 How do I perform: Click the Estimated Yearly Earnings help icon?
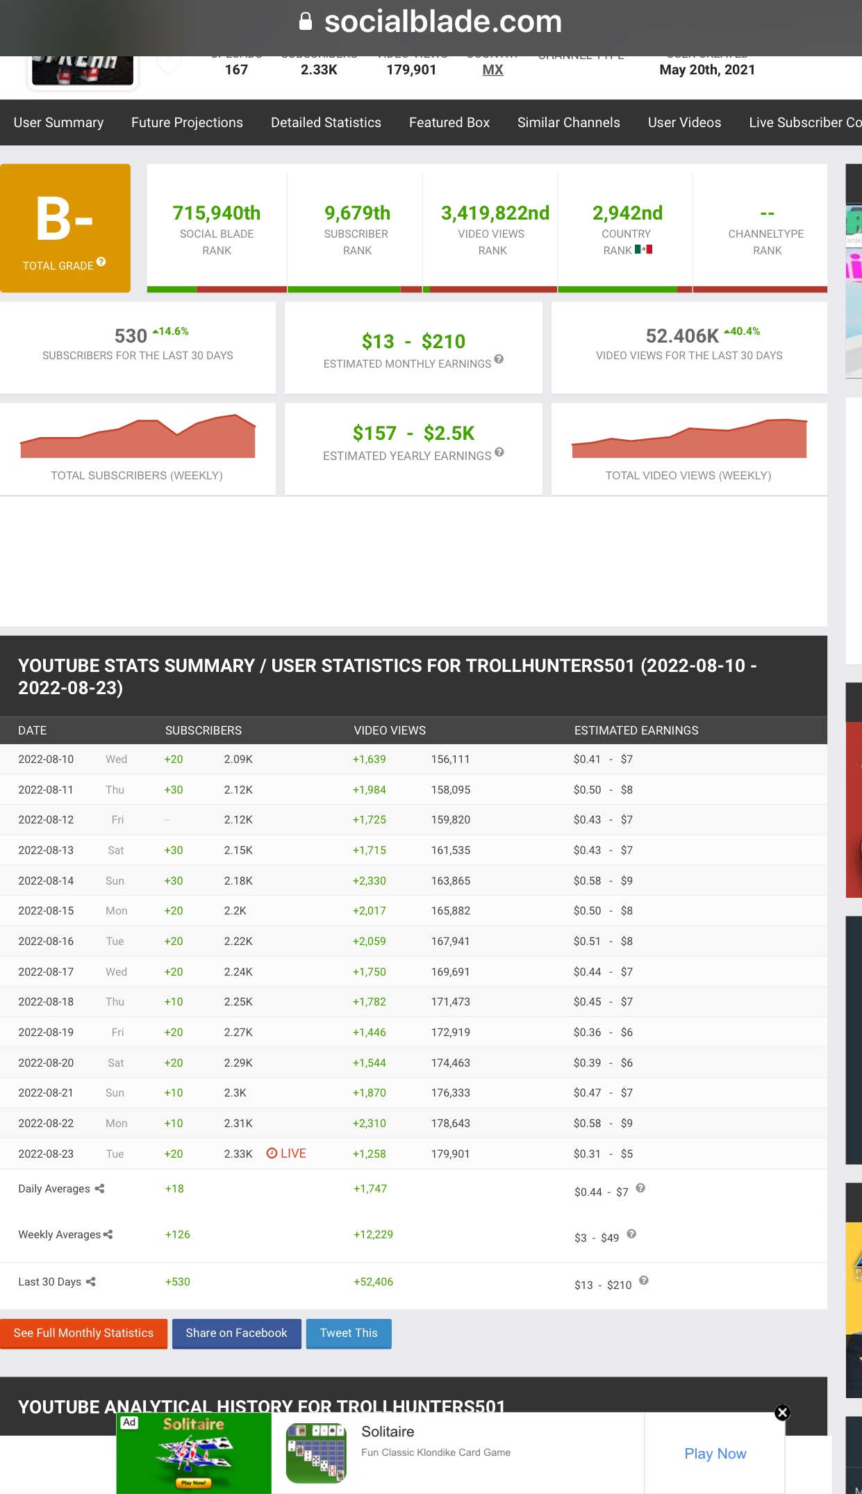[499, 452]
